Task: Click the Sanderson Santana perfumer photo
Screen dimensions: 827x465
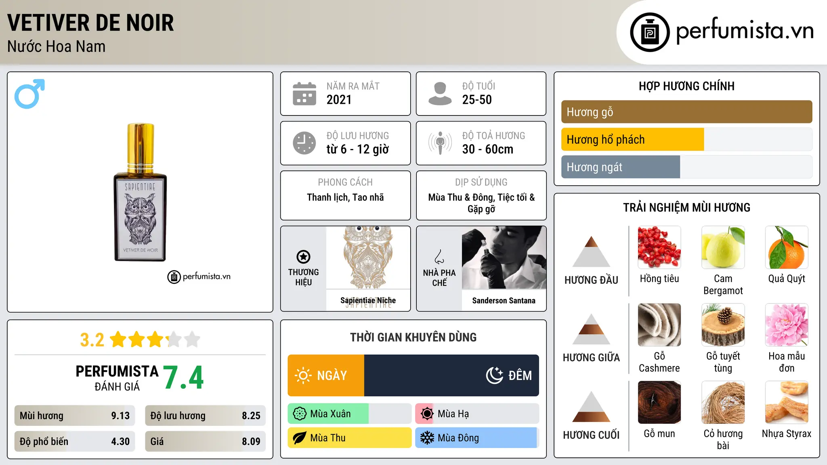Action: click(x=504, y=258)
